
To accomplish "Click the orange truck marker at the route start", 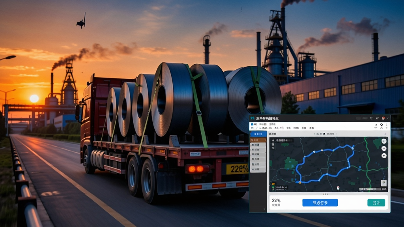I will point(300,182).
